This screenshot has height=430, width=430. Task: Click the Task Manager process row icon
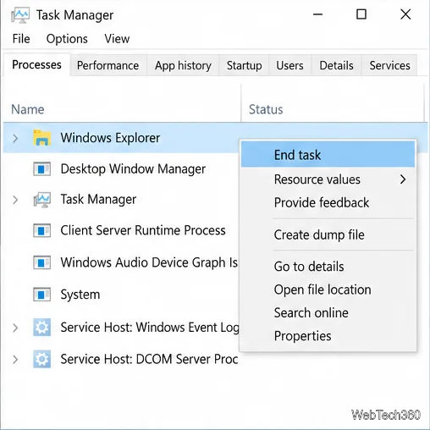click(41, 200)
